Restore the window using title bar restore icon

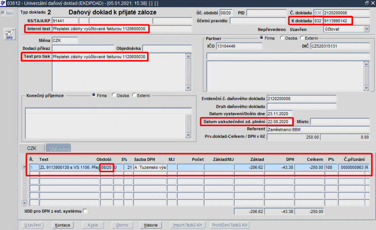[x=367, y=3]
